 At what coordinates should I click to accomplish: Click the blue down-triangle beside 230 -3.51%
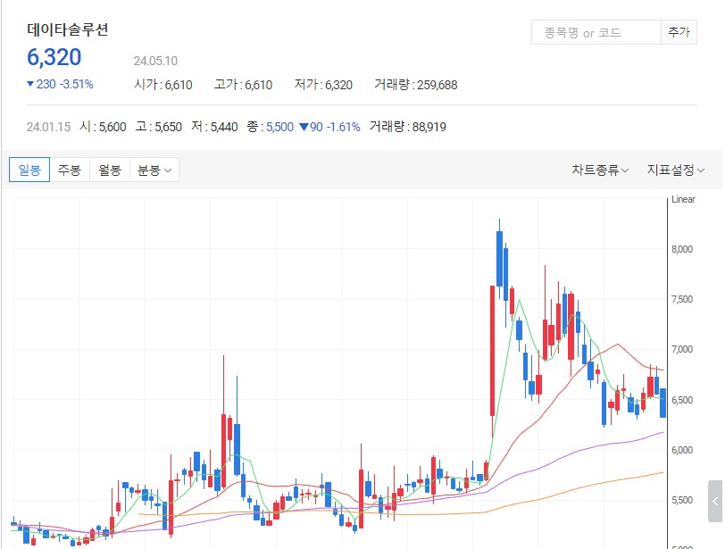point(31,85)
